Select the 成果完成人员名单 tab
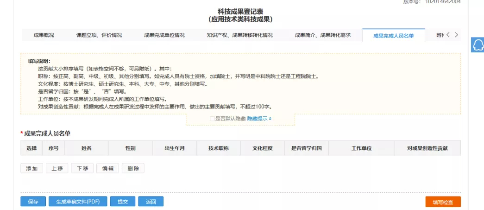 tap(394, 35)
